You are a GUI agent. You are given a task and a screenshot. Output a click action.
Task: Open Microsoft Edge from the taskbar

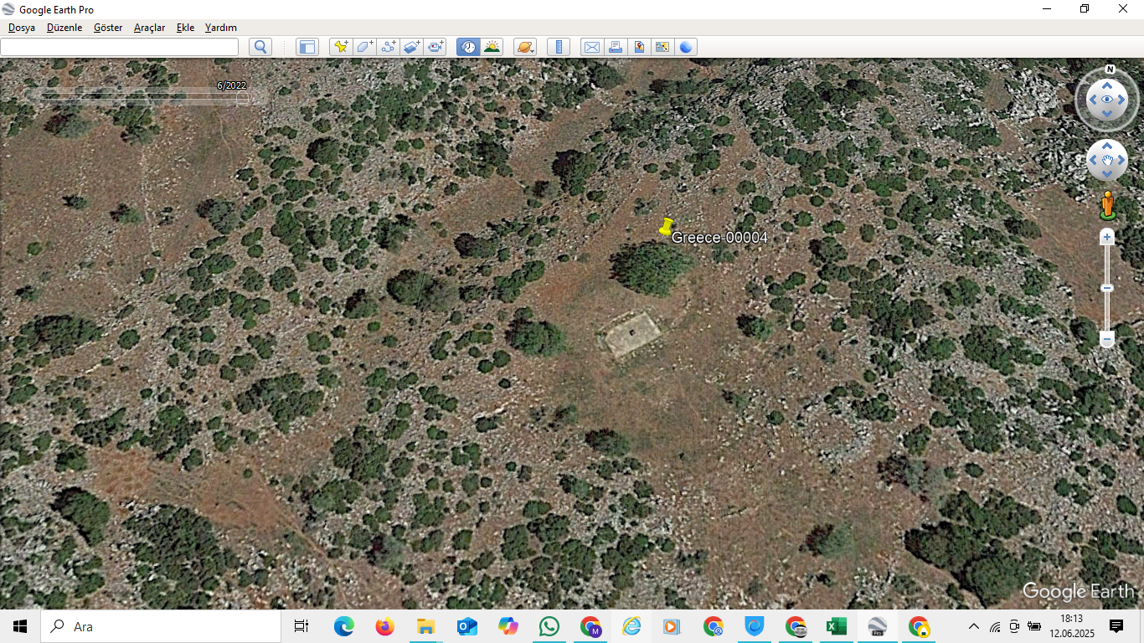pyautogui.click(x=343, y=626)
